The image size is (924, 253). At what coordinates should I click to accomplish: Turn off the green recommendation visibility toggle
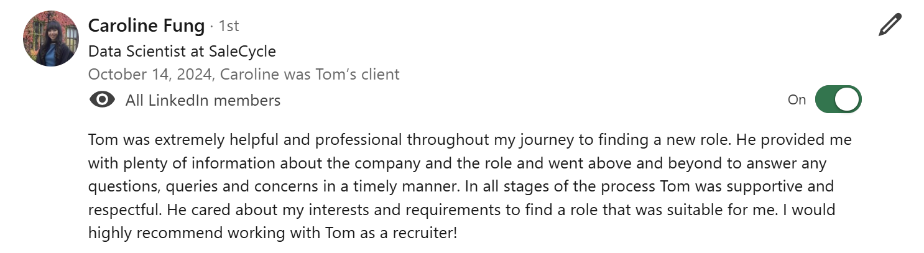click(x=838, y=99)
